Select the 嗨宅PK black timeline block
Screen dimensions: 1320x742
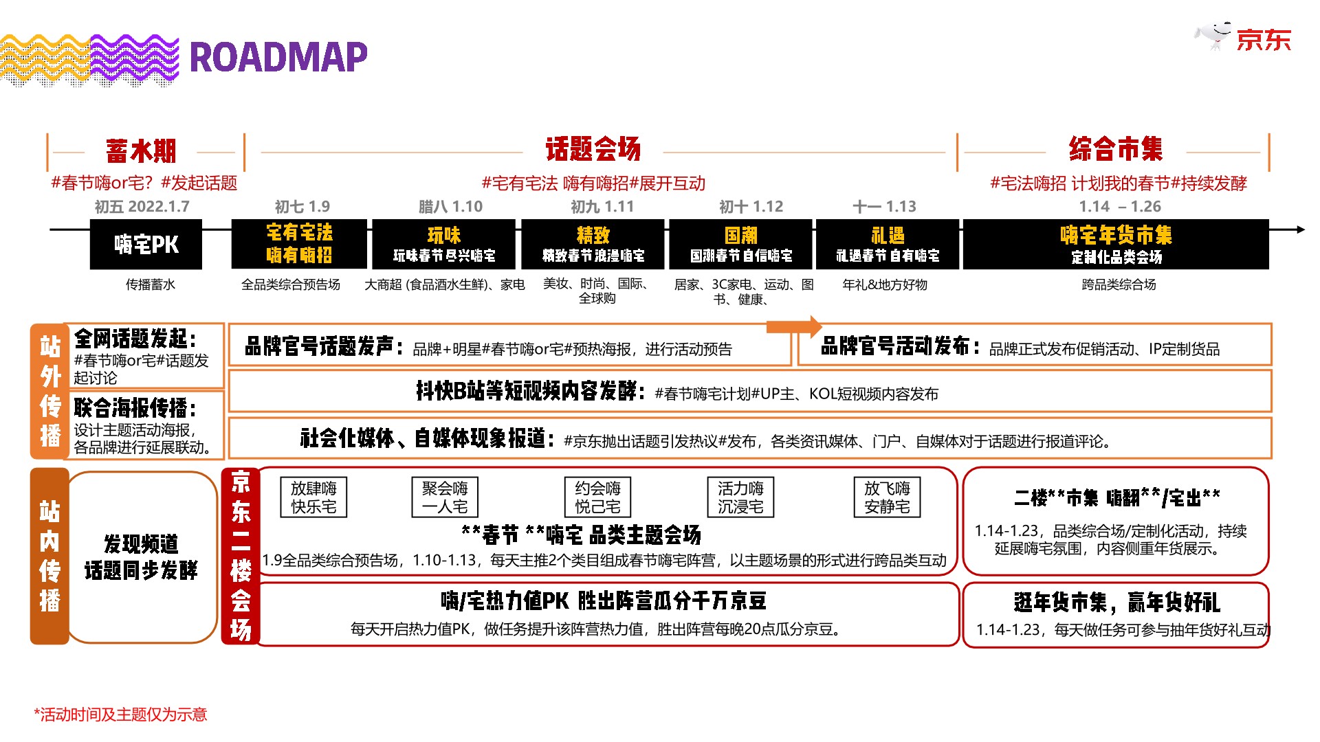pyautogui.click(x=145, y=245)
